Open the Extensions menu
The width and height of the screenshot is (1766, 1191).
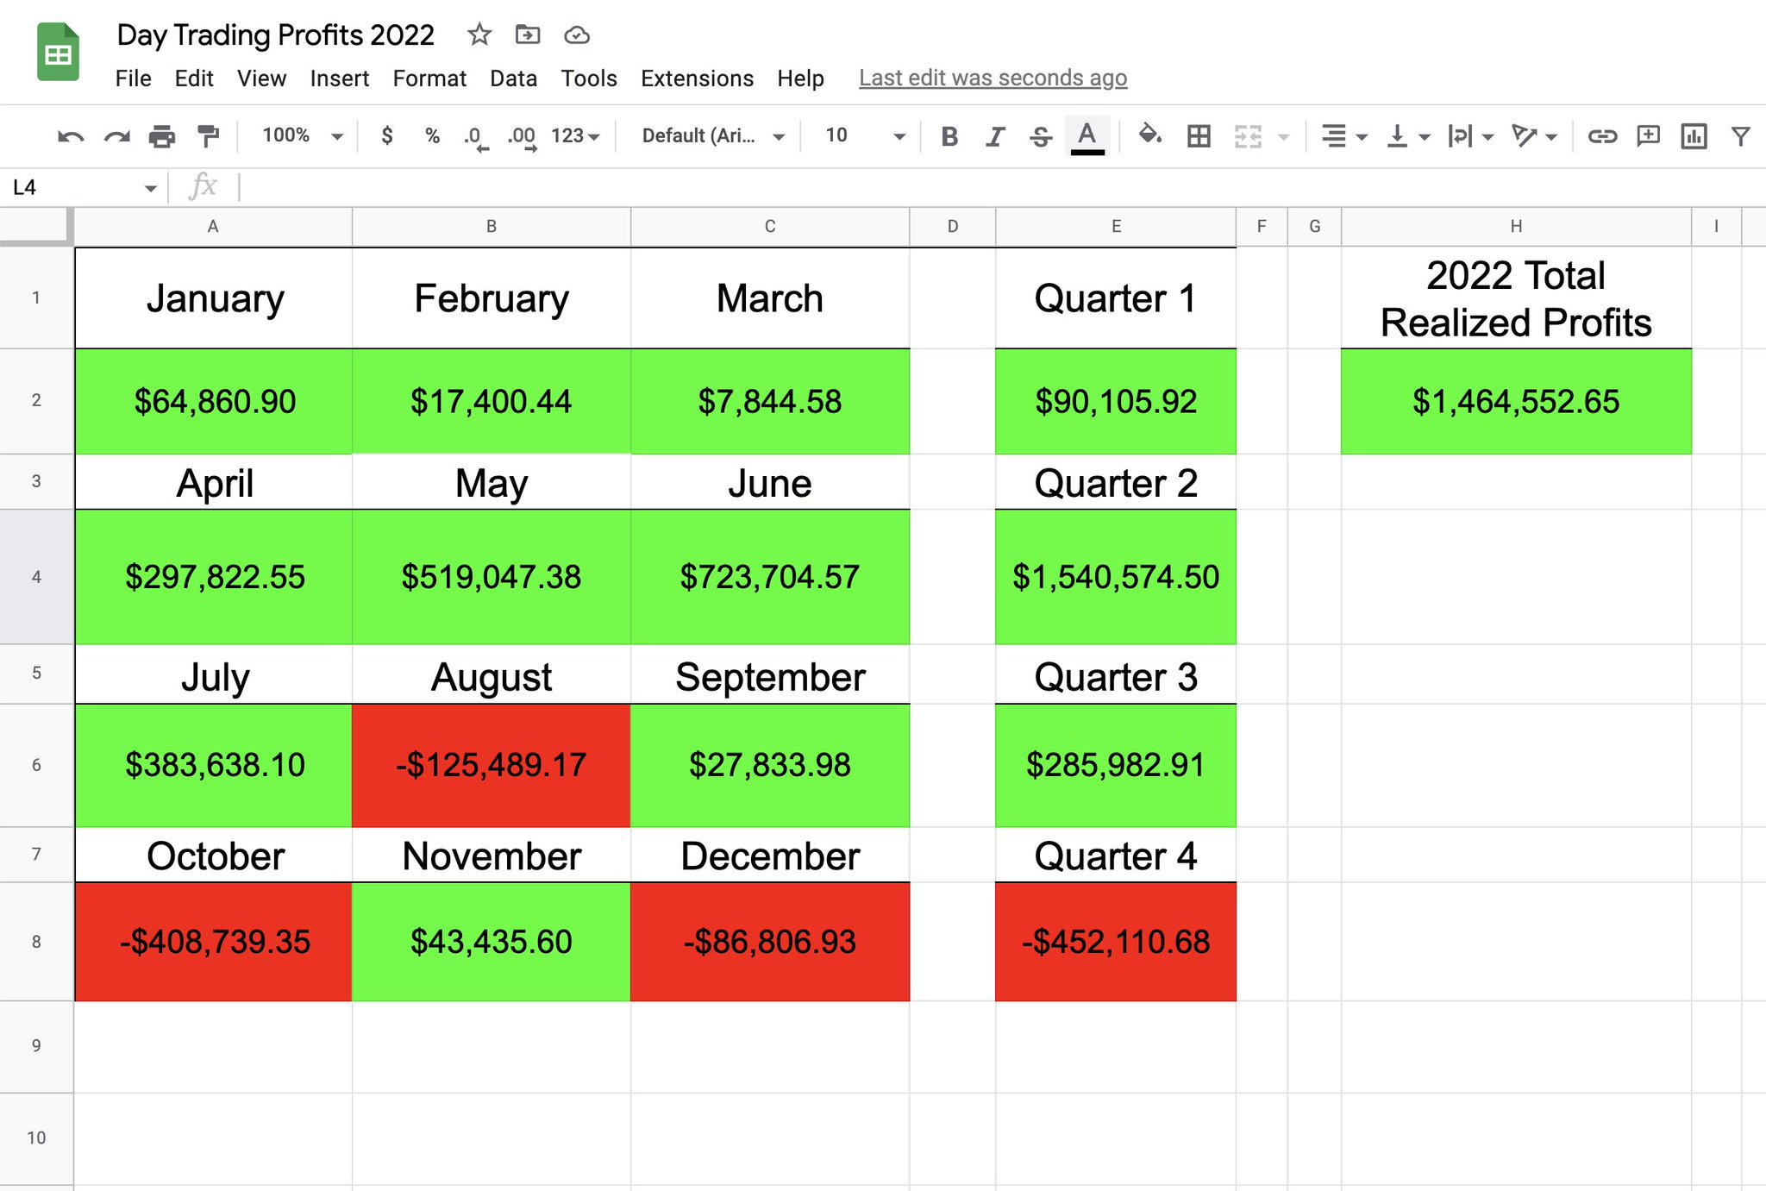pos(696,78)
